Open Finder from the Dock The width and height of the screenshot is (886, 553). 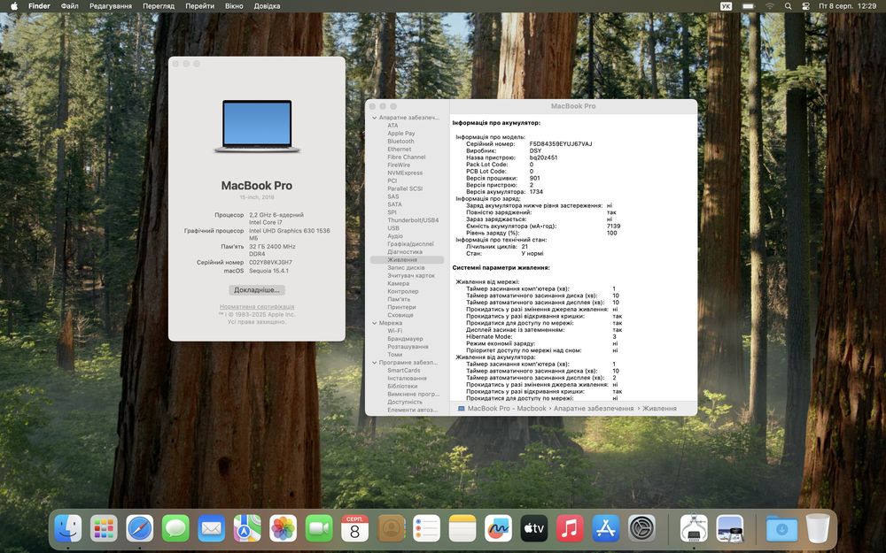68,529
